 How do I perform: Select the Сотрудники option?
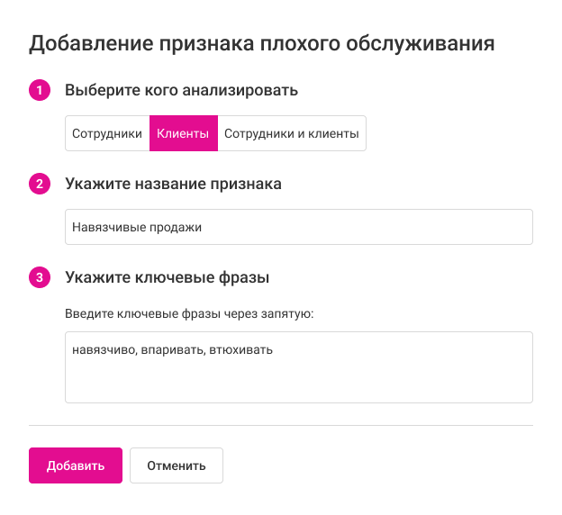pos(107,134)
